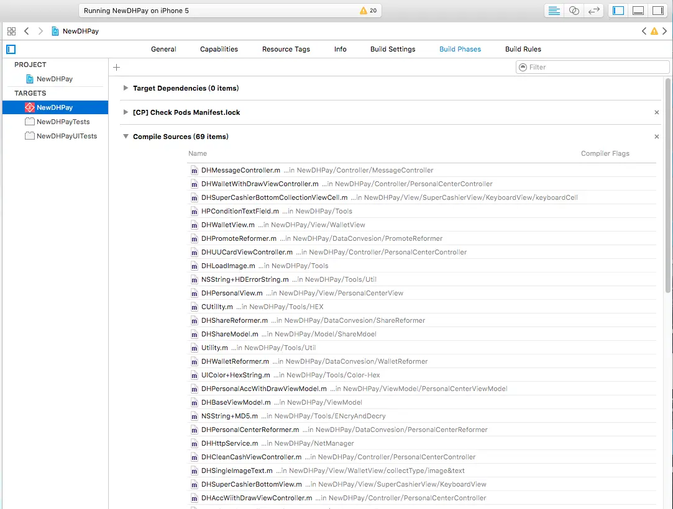Screen dimensions: 673x509
Task: Select DHWalletView.m row
Action: (x=421, y=225)
